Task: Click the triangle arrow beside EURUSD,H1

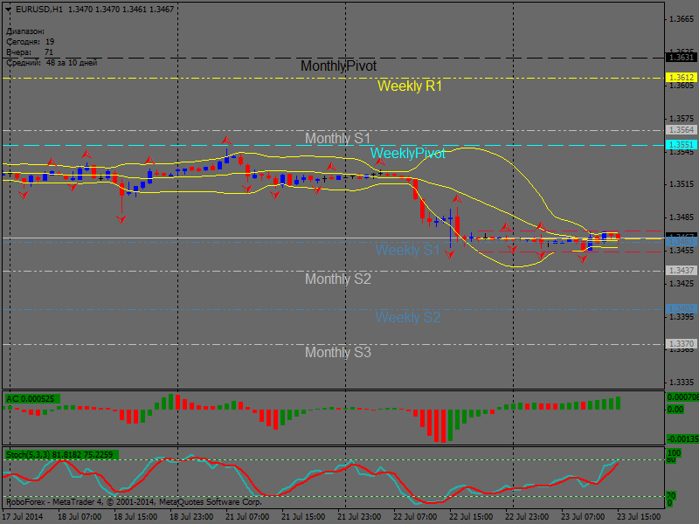Action: (8, 9)
